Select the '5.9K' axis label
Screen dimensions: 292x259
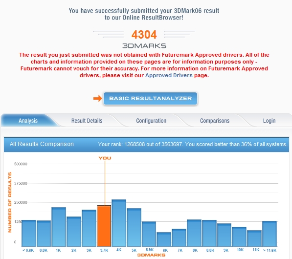pyautogui.click(x=150, y=250)
